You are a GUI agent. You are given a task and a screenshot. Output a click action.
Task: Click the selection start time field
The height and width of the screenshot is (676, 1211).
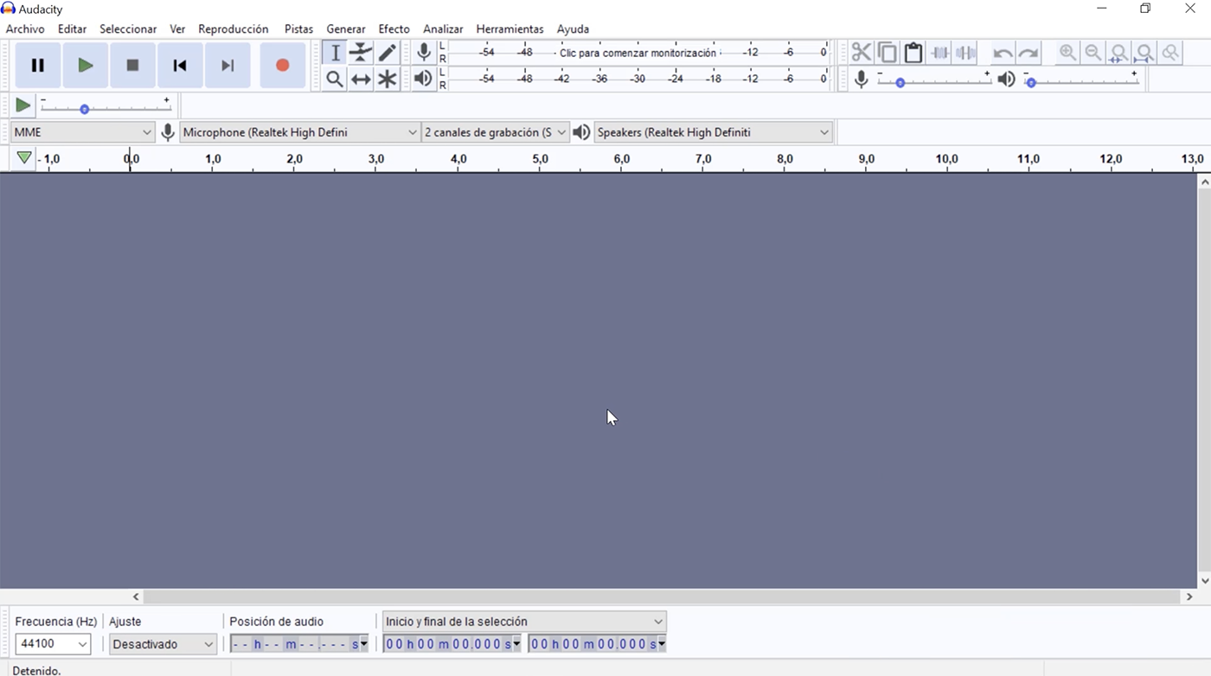pos(452,644)
